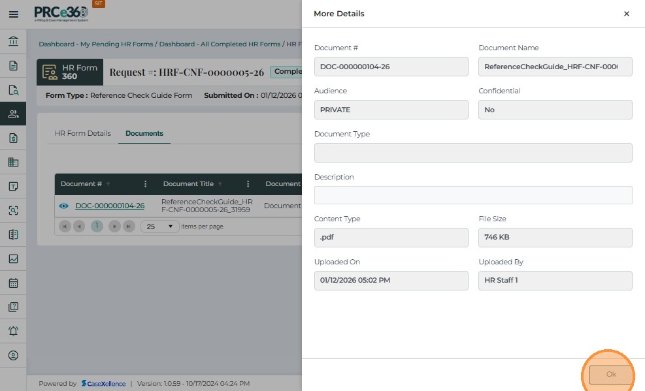Switch to HR Form Details tab
Viewport: 645px width, 391px height.
(83, 133)
